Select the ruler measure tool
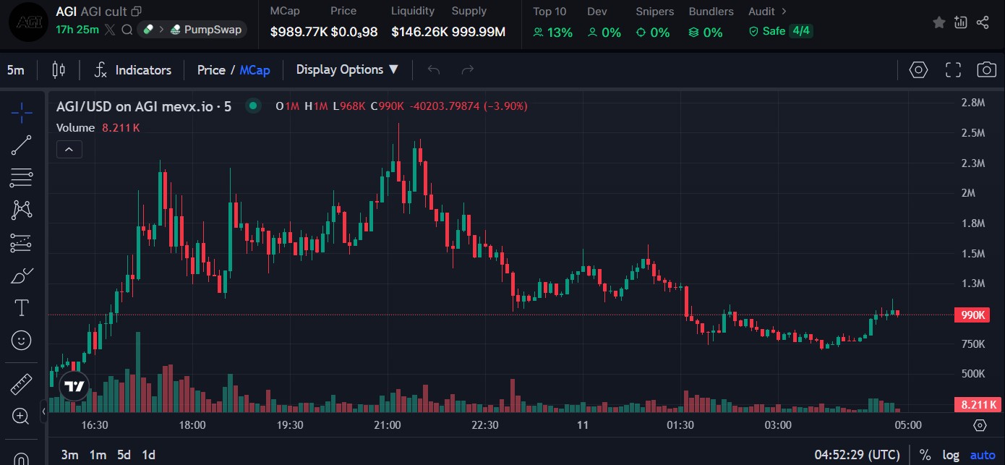 tap(22, 384)
